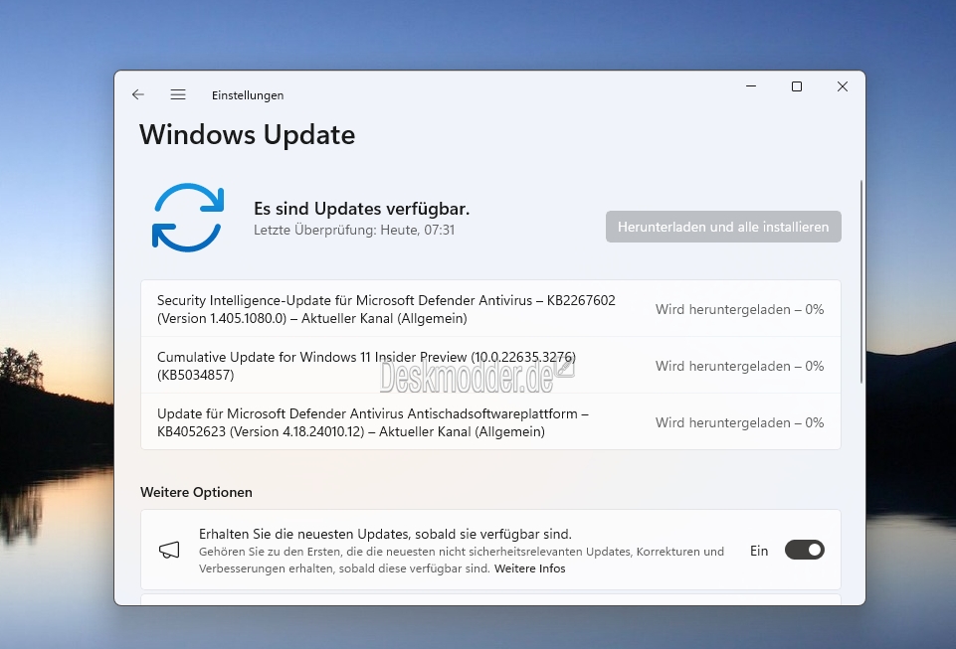Click download progress text for KB5034857
Viewport: 956px width, 649px height.
pos(739,366)
